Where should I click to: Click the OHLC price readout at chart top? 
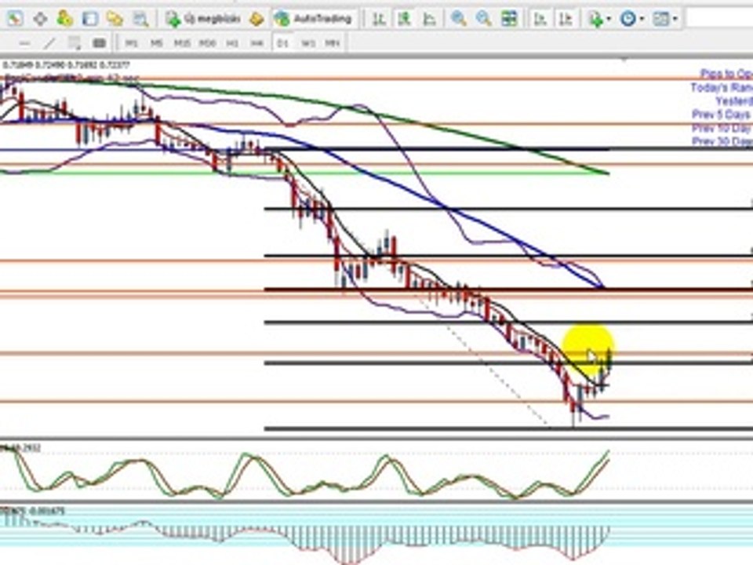click(66, 65)
